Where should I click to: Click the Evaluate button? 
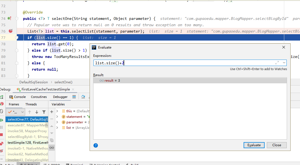coord(254,145)
